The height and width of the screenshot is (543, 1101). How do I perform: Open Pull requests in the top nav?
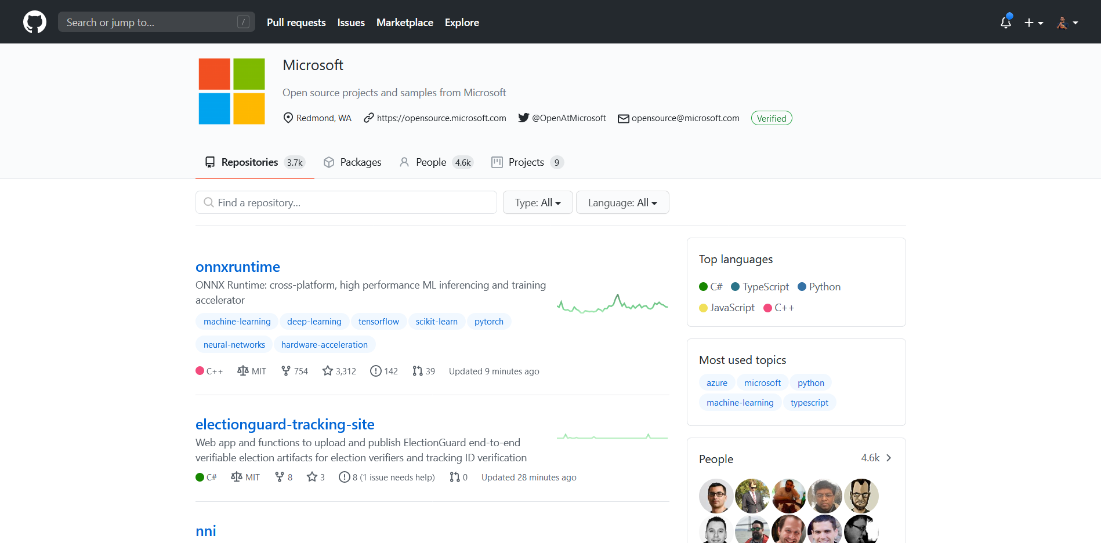[x=296, y=23]
